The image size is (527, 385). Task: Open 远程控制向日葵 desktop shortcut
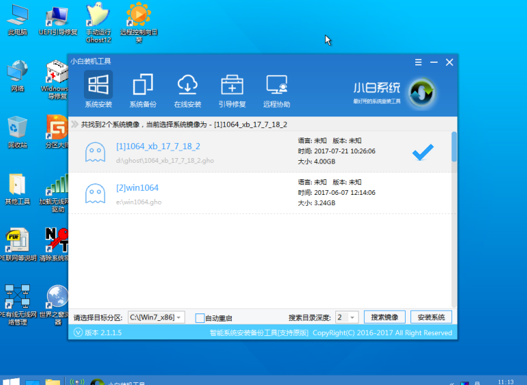(139, 23)
